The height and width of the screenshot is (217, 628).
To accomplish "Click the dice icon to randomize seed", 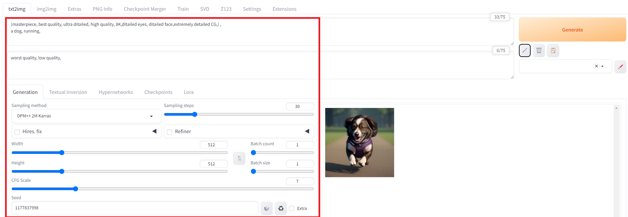I will point(267,208).
